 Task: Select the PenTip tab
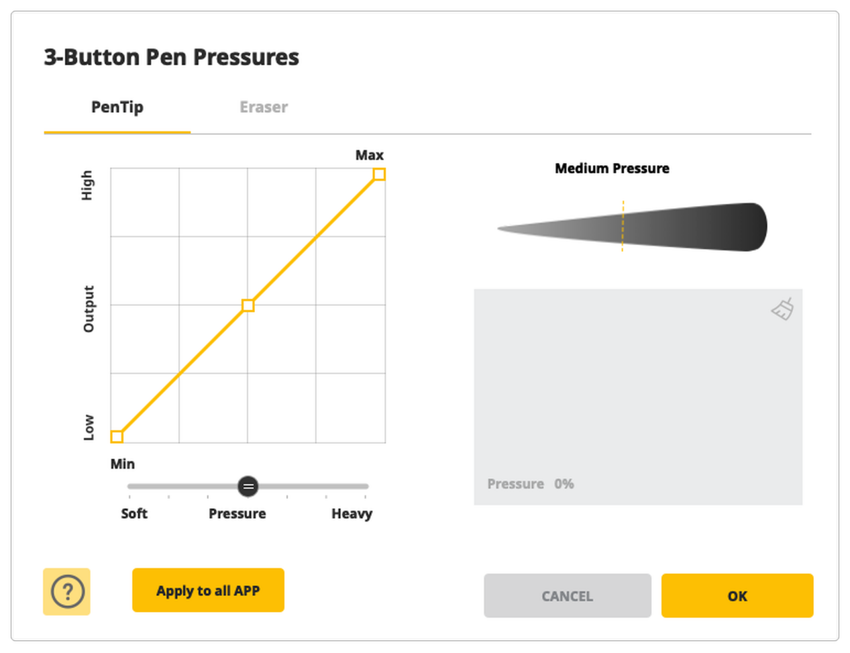pos(117,107)
